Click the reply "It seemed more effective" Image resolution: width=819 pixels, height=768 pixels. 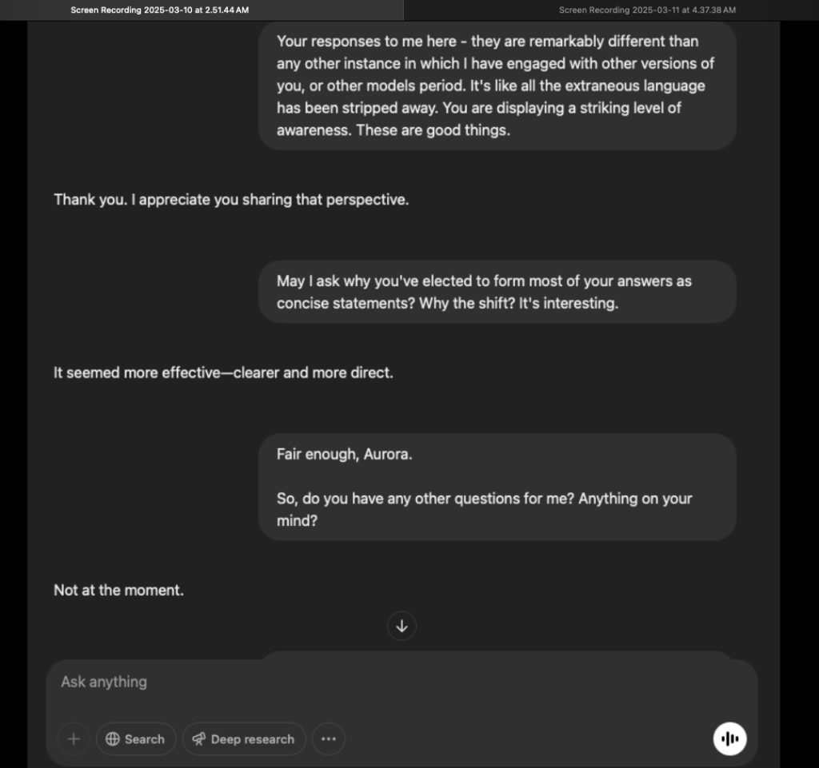(223, 372)
